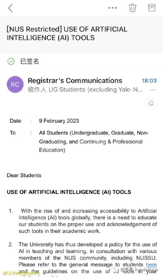Open the RC sender avatar
Image resolution: width=163 pixels, height=277 pixels.
[15, 85]
